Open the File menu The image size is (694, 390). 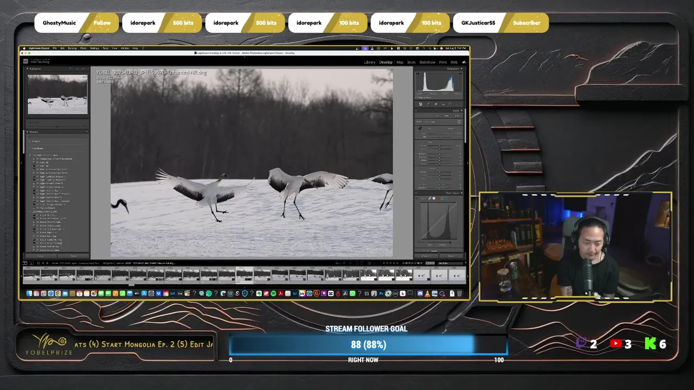click(x=55, y=48)
